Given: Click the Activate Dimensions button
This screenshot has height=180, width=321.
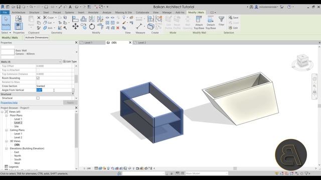Looking at the screenshot, I should click(x=37, y=37).
